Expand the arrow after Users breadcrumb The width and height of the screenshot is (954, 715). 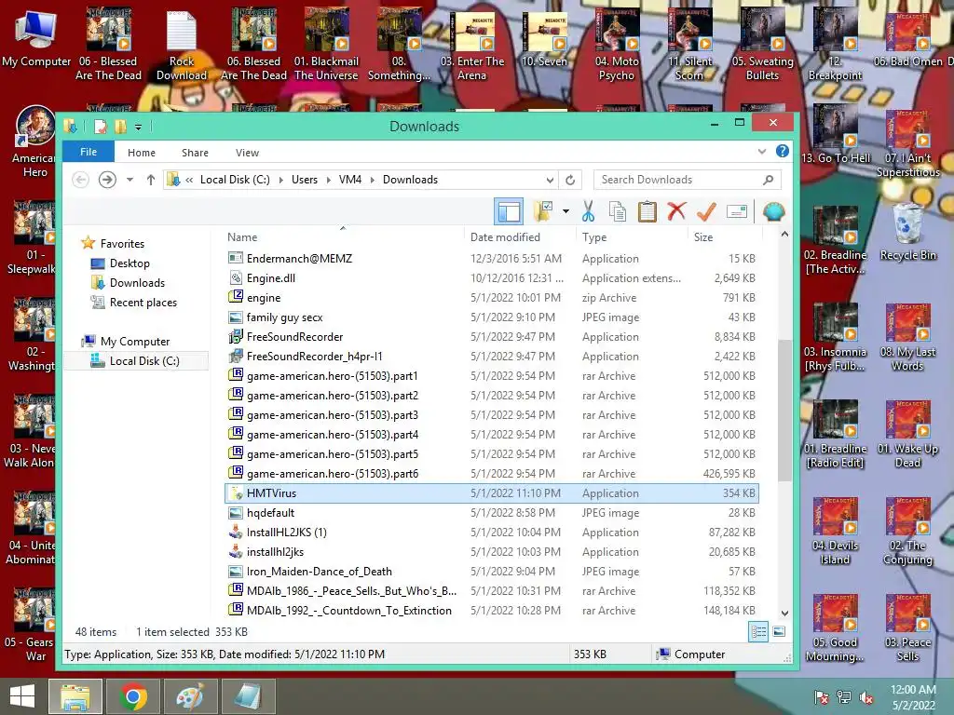point(328,180)
